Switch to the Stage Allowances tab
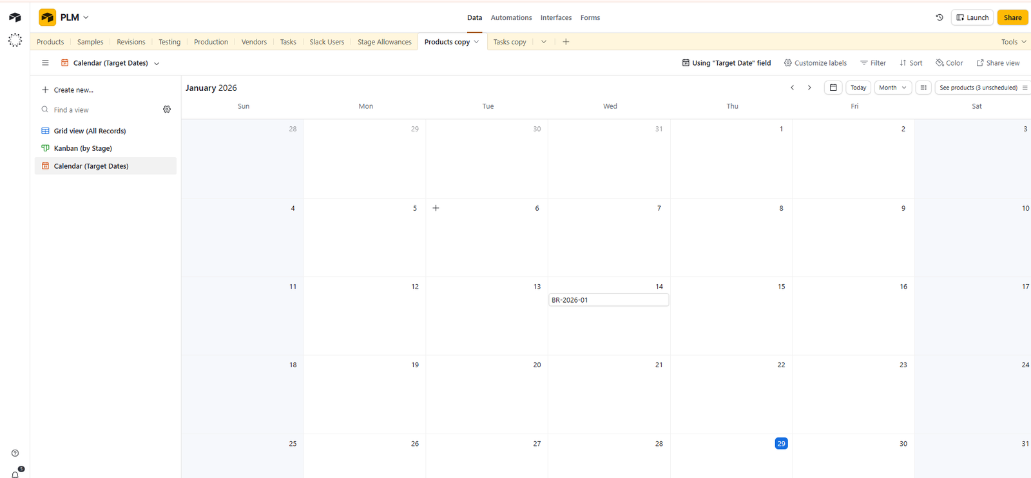 click(x=384, y=42)
